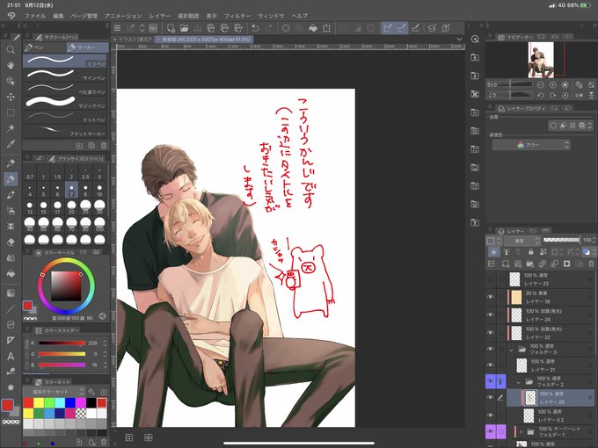Screen dimensions: 598x448
Task: Switch to the マーカー sub tool tab
Action: (87, 47)
